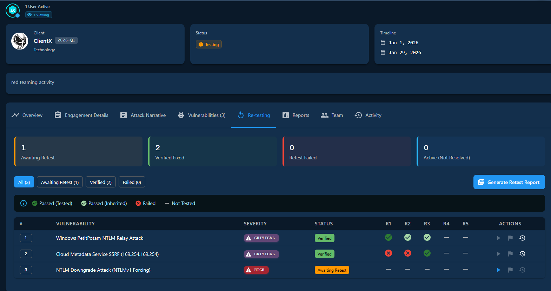This screenshot has width=551, height=291.
Task: Click flag icon on NTLM Downgrade row
Action: point(510,270)
